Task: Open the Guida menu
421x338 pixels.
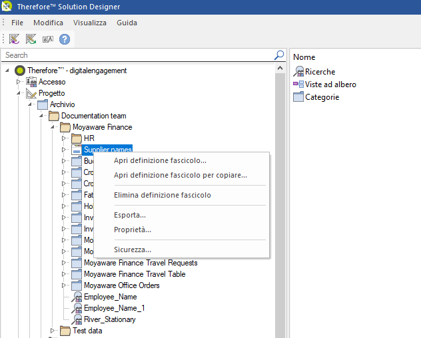Action: click(x=127, y=23)
